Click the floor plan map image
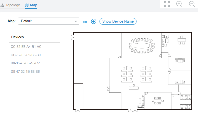198x115 pixels. (132, 72)
